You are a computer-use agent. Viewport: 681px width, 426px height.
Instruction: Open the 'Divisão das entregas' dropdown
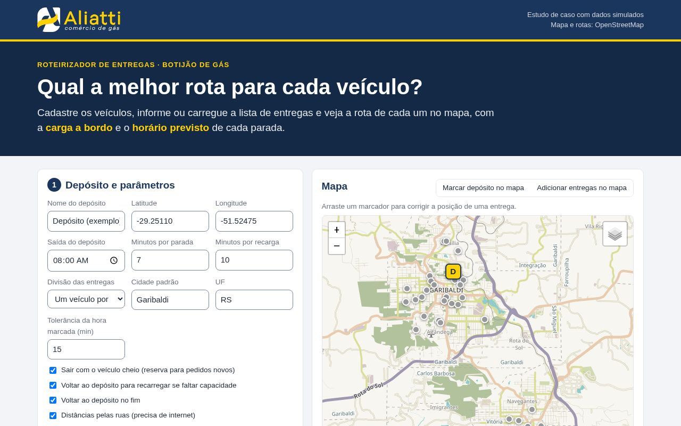86,299
